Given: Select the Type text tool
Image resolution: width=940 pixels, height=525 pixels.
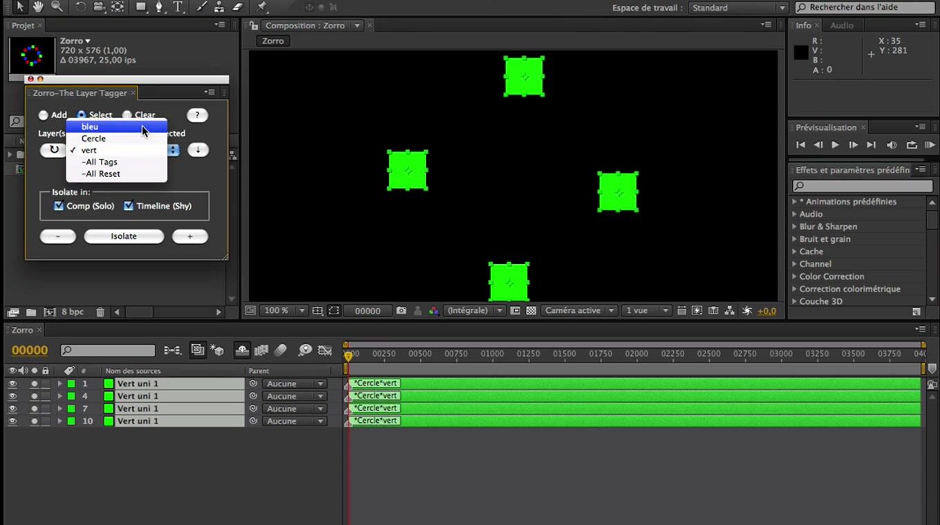Looking at the screenshot, I should click(x=178, y=7).
